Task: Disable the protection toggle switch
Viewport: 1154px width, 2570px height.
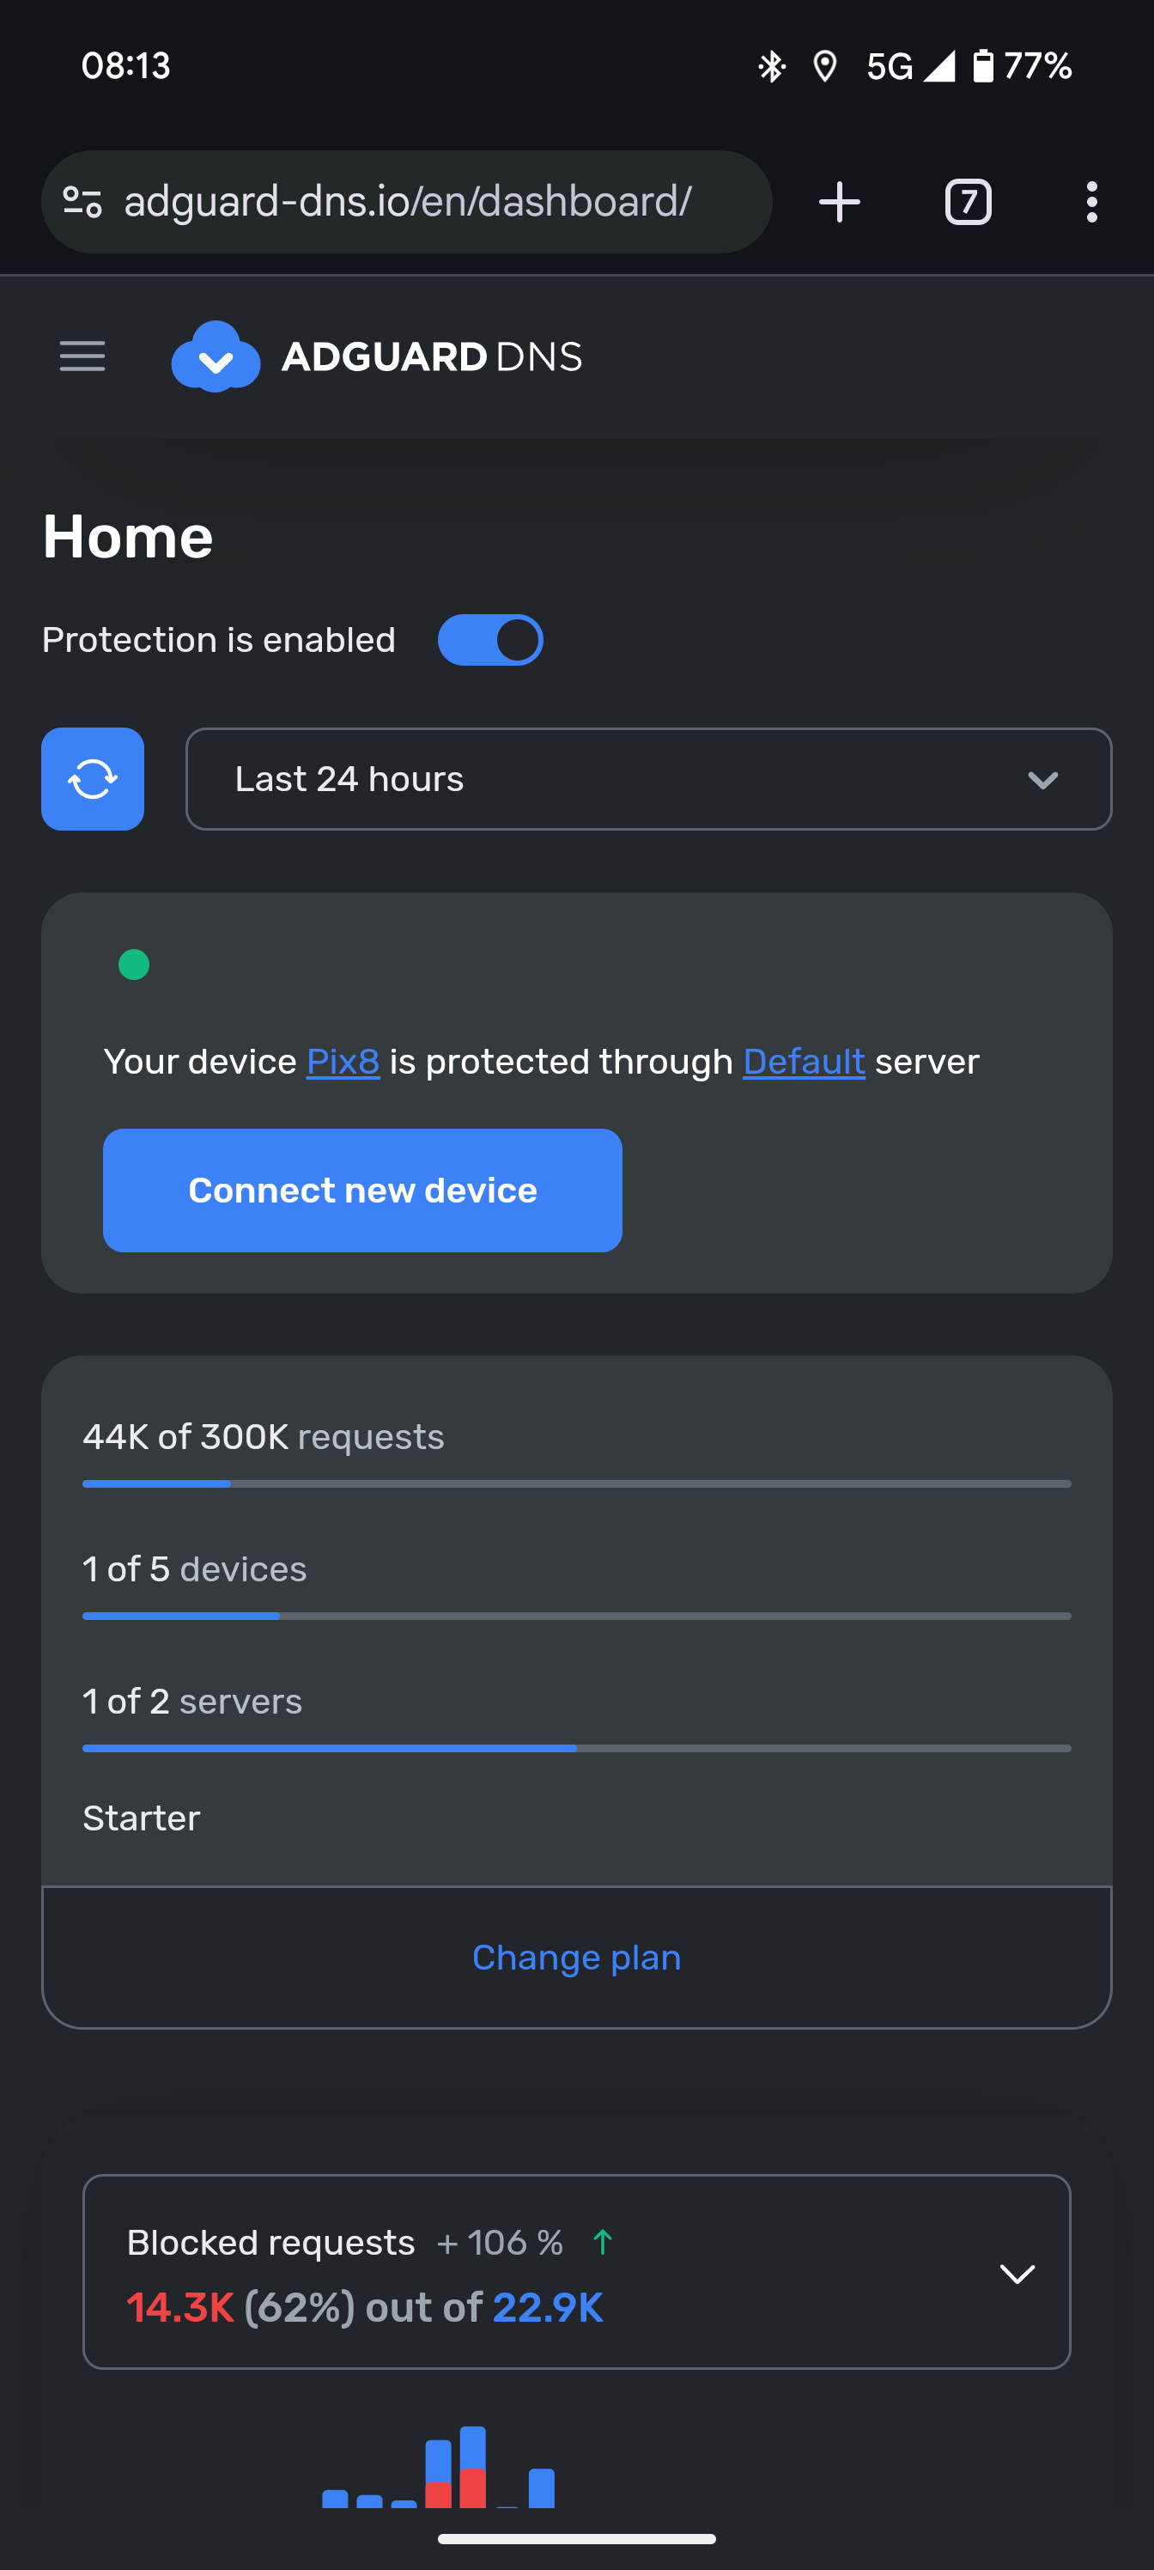Action: (489, 640)
